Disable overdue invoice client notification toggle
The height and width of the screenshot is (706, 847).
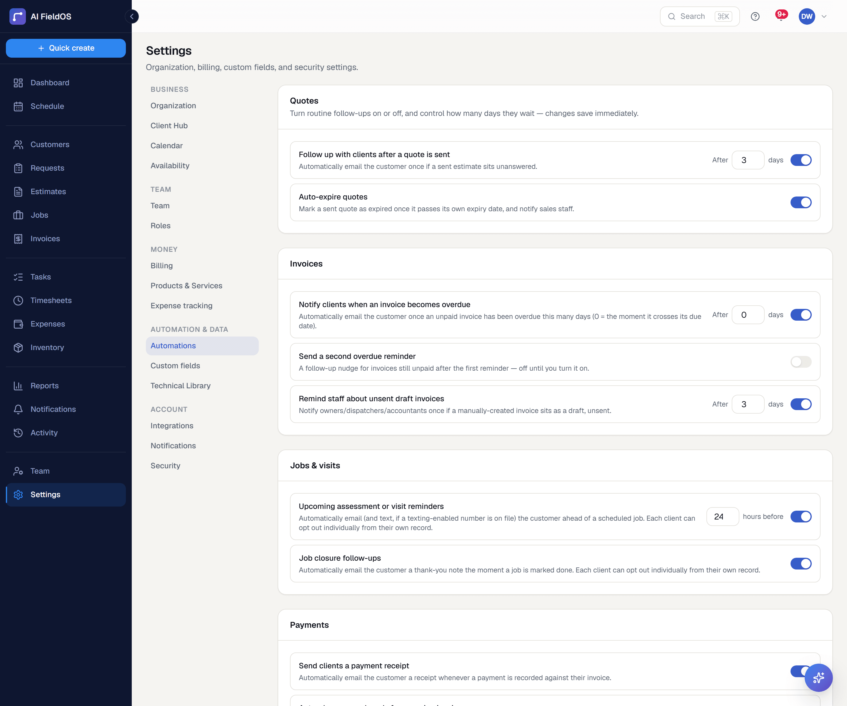click(x=801, y=315)
